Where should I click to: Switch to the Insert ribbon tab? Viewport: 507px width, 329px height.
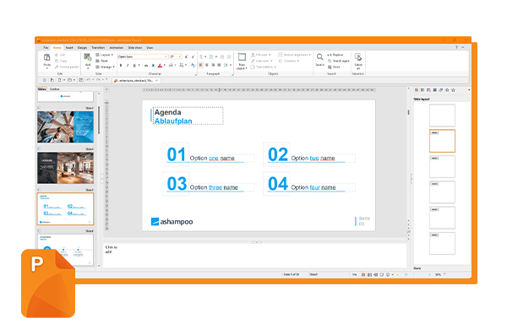click(x=69, y=47)
